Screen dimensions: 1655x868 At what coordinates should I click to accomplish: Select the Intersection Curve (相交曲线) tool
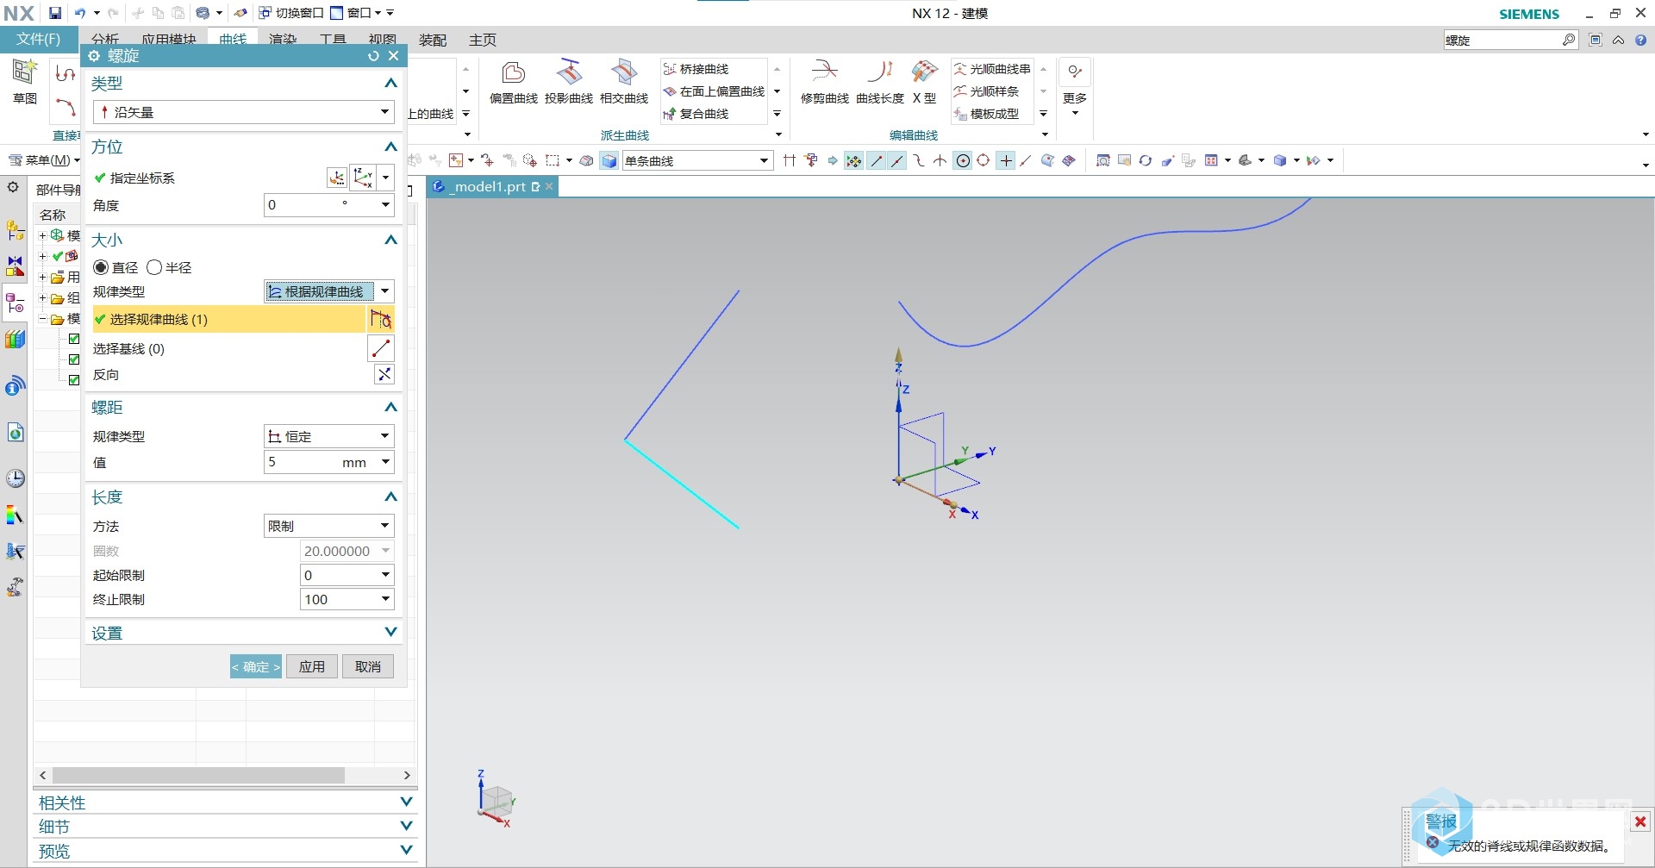(624, 83)
